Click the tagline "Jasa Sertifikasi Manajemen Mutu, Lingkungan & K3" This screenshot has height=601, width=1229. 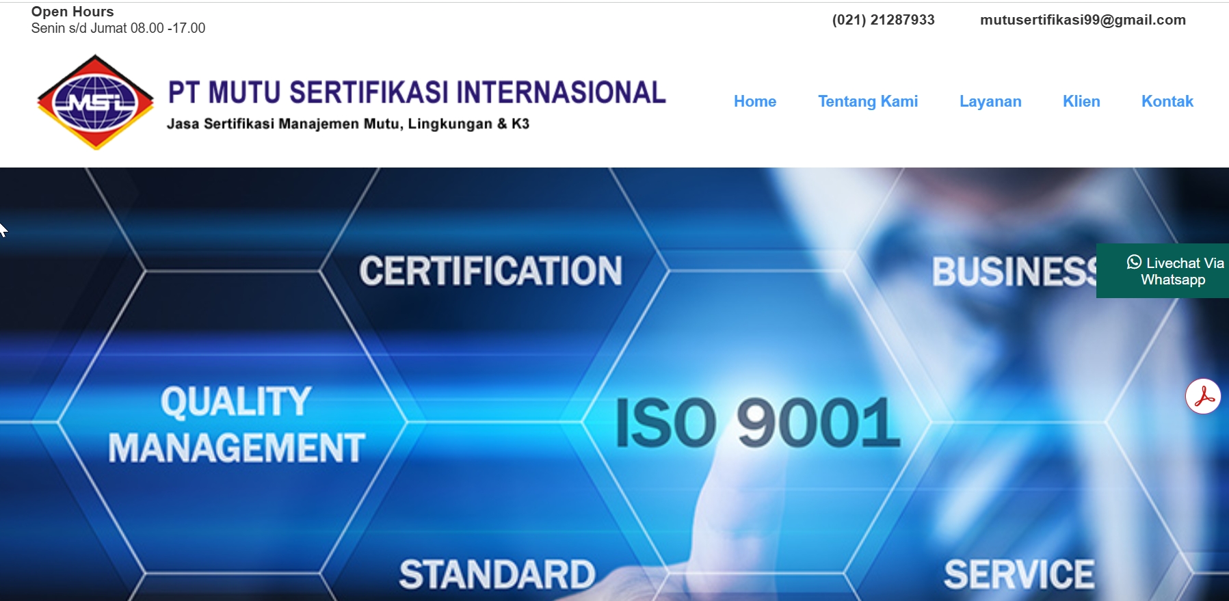[348, 124]
